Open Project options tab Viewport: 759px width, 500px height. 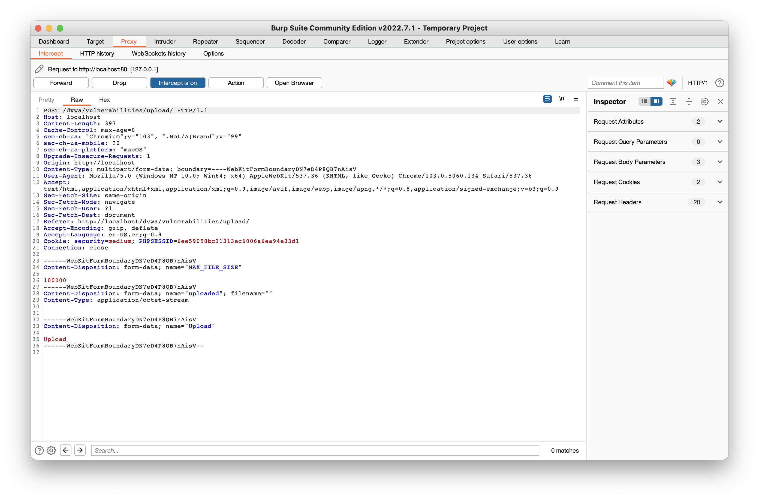(465, 41)
